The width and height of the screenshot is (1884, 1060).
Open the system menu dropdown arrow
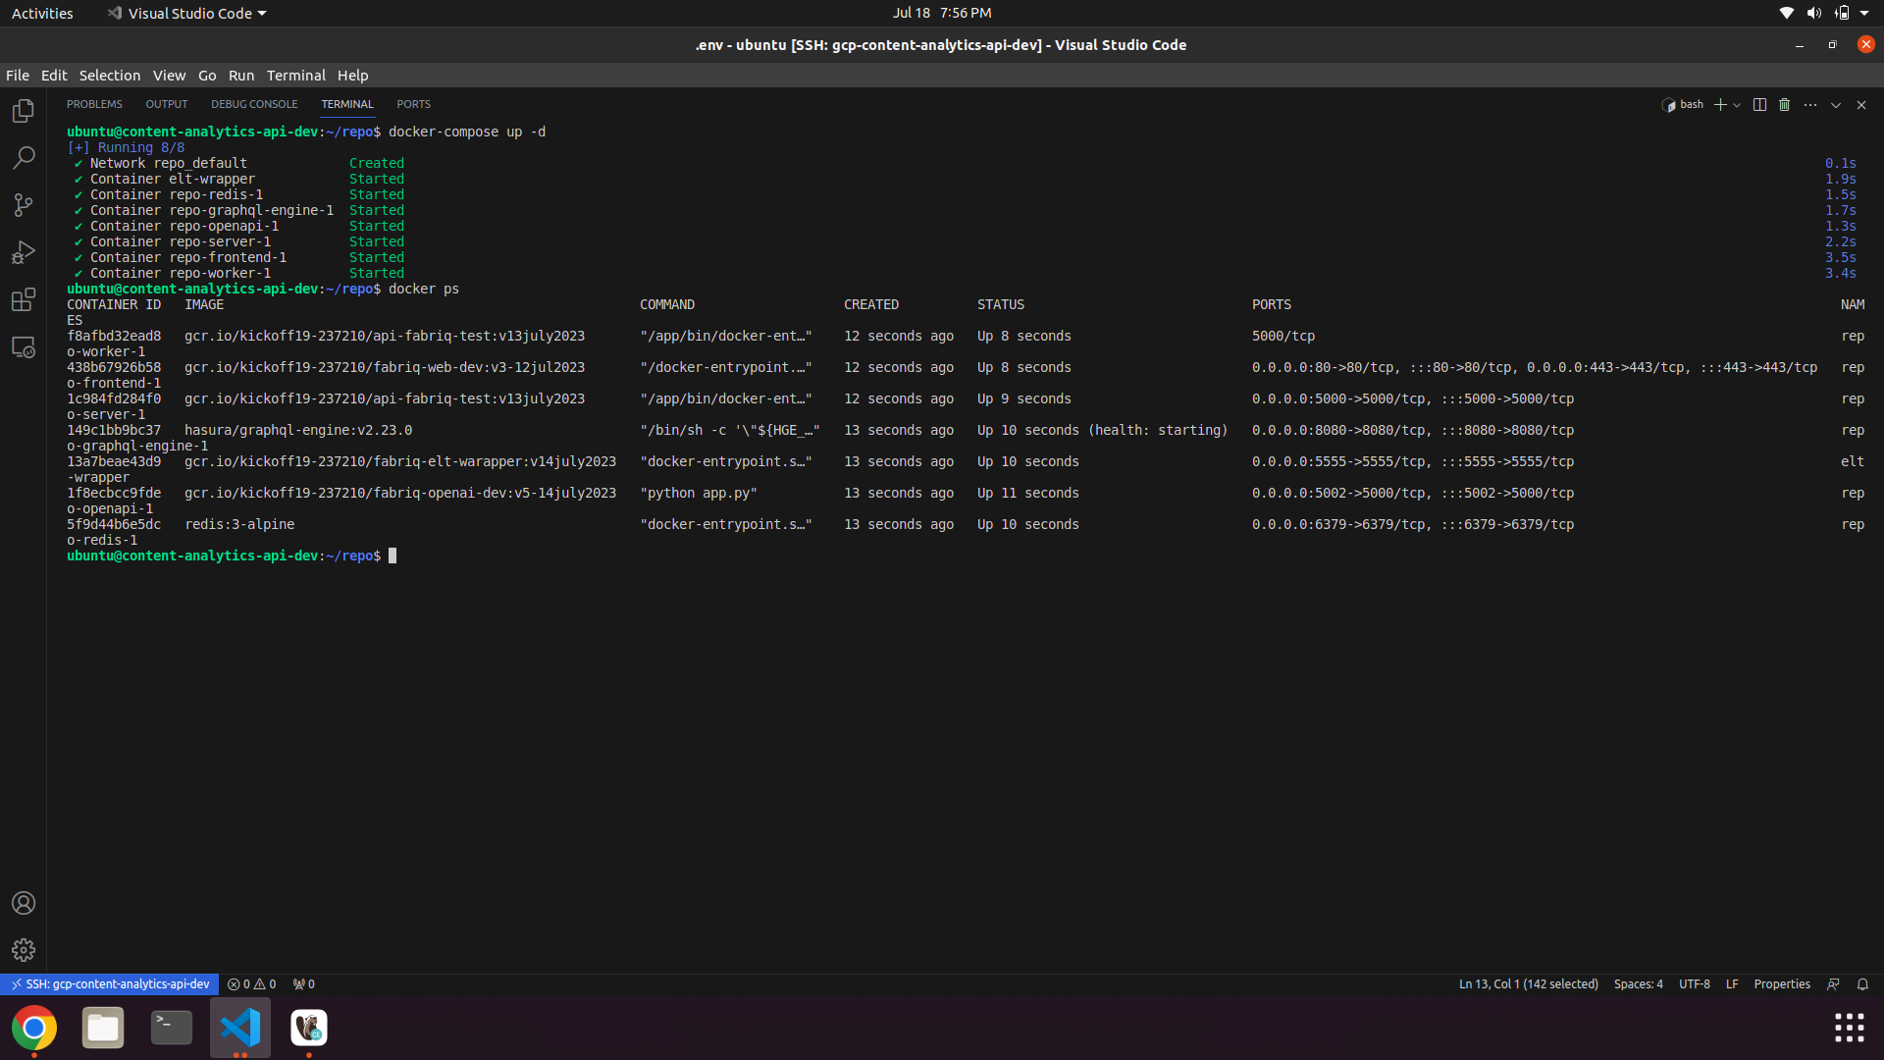[x=1864, y=13]
